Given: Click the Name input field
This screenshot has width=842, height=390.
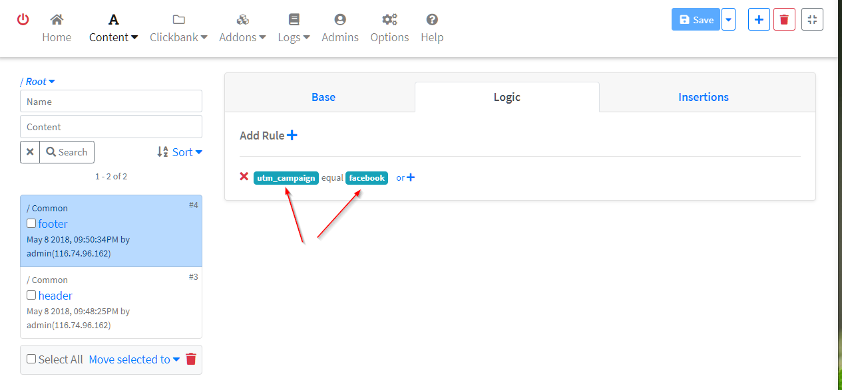Looking at the screenshot, I should tap(111, 102).
